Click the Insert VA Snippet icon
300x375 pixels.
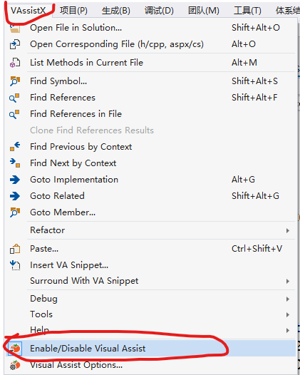click(15, 265)
